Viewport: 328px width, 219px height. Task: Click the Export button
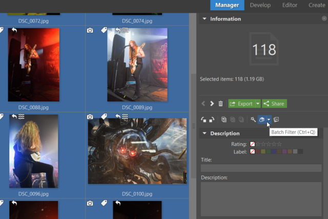pos(241,104)
